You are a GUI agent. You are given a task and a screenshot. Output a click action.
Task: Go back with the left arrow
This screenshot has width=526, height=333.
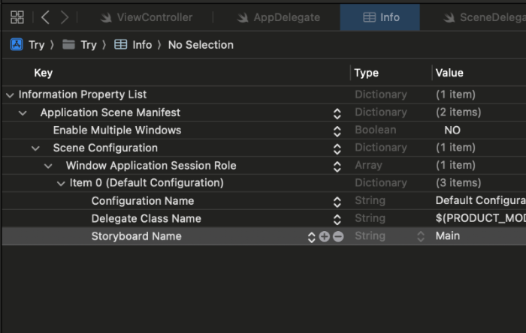click(x=46, y=17)
